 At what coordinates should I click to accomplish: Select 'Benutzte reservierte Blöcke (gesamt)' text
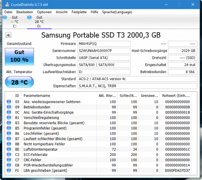pyautogui.click(x=54, y=123)
